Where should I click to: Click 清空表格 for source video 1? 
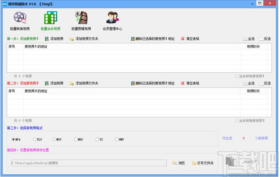(190, 38)
